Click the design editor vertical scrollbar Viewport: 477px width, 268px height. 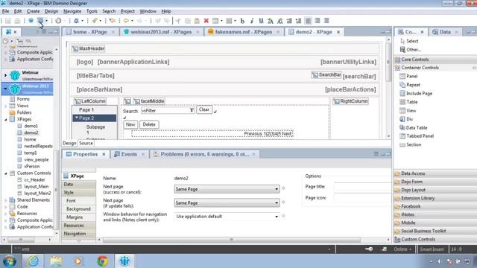click(x=388, y=63)
